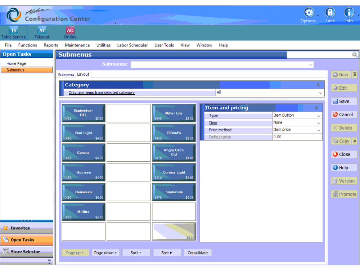360x270 pixels.
Task: Click the search magnifier icon
Action: [355, 55]
